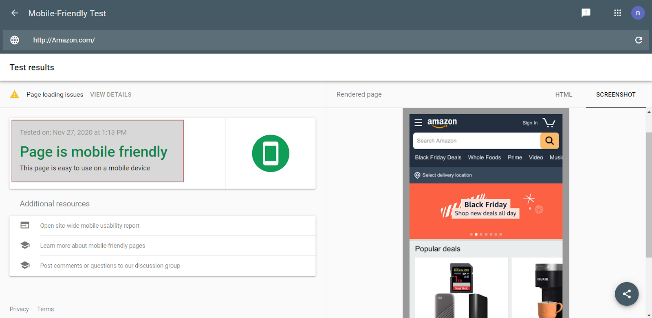Open 'Post comments or questions' discussion link

coord(110,265)
